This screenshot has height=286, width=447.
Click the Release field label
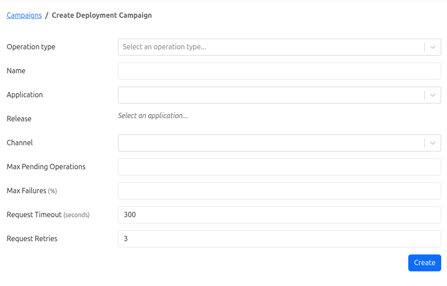click(x=19, y=119)
